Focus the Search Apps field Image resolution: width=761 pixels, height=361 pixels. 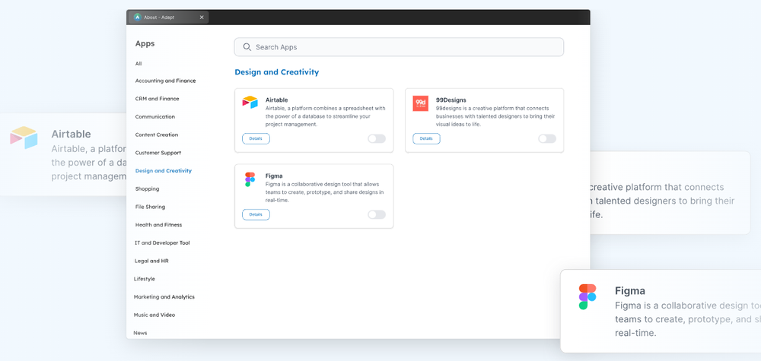pyautogui.click(x=399, y=47)
